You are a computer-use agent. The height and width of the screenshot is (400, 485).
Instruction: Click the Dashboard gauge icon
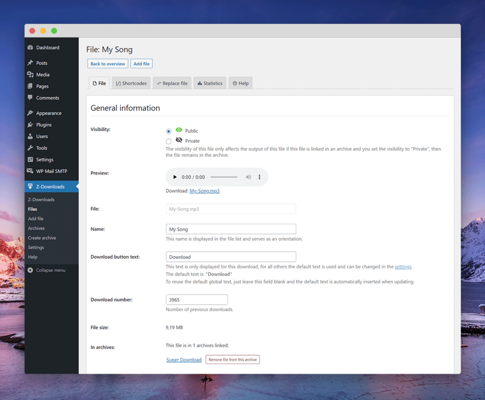pyautogui.click(x=30, y=47)
